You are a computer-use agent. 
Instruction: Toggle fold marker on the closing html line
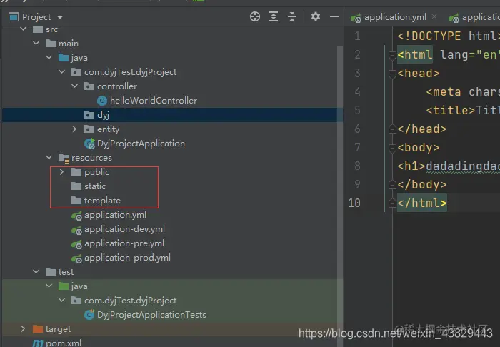[x=392, y=203]
